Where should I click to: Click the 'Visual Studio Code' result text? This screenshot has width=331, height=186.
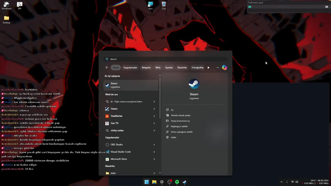click(x=121, y=152)
